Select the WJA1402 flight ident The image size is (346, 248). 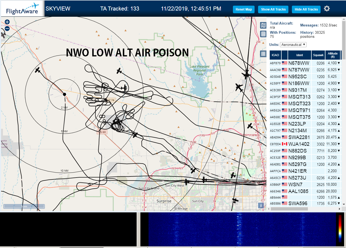(x=299, y=144)
